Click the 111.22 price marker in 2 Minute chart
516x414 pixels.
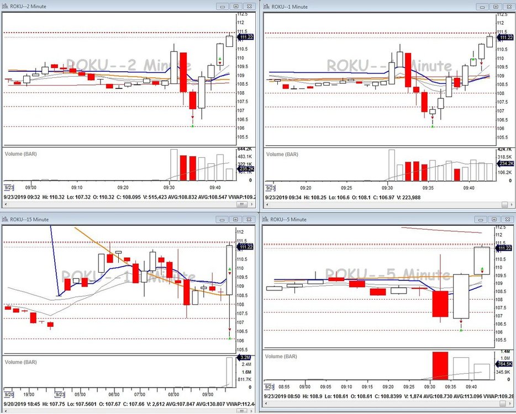click(x=246, y=37)
